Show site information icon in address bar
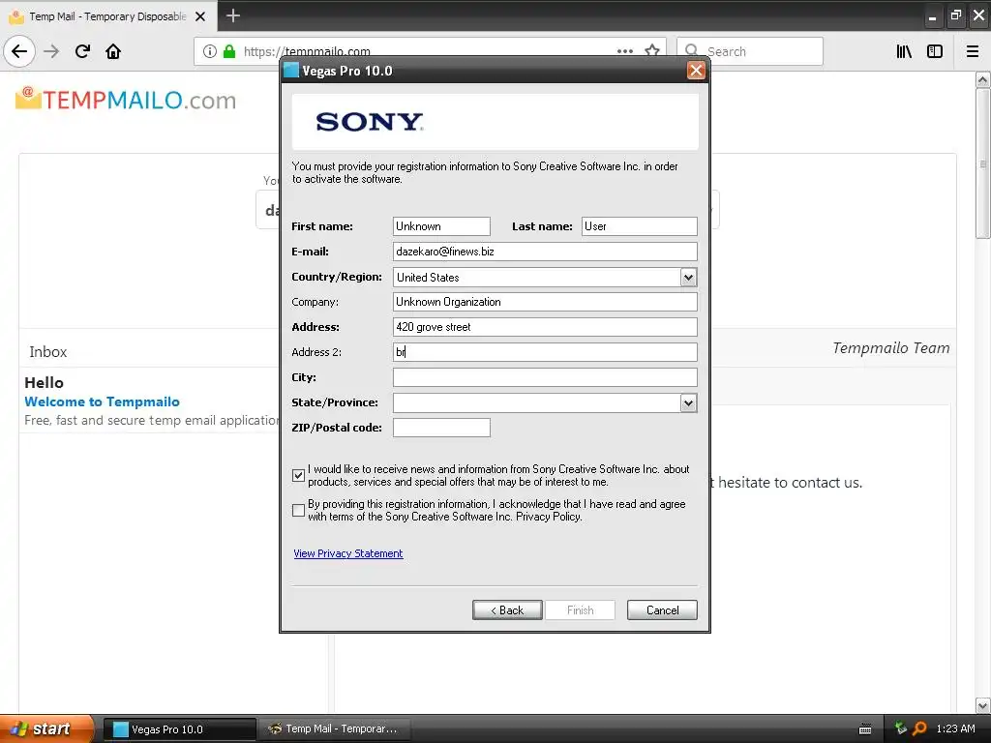This screenshot has width=991, height=743. 210,51
